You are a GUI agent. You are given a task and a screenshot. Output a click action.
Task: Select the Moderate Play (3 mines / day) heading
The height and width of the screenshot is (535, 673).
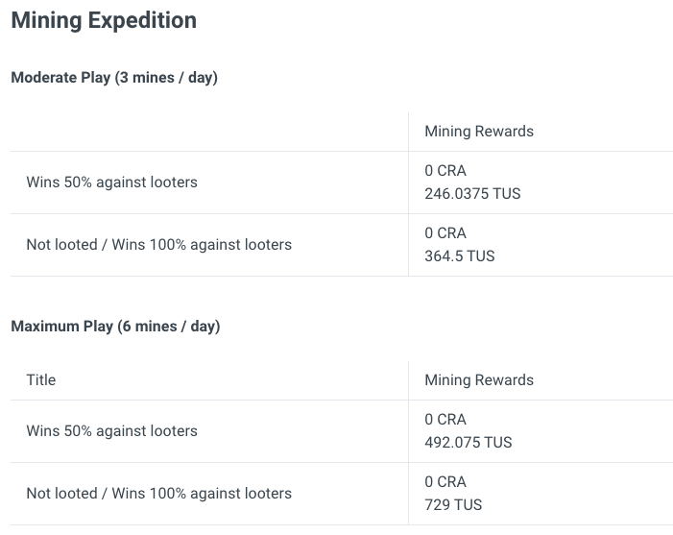click(x=114, y=78)
